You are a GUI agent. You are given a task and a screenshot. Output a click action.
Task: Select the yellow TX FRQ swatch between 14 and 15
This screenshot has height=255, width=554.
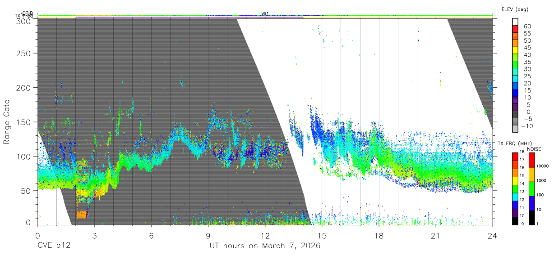click(x=515, y=180)
